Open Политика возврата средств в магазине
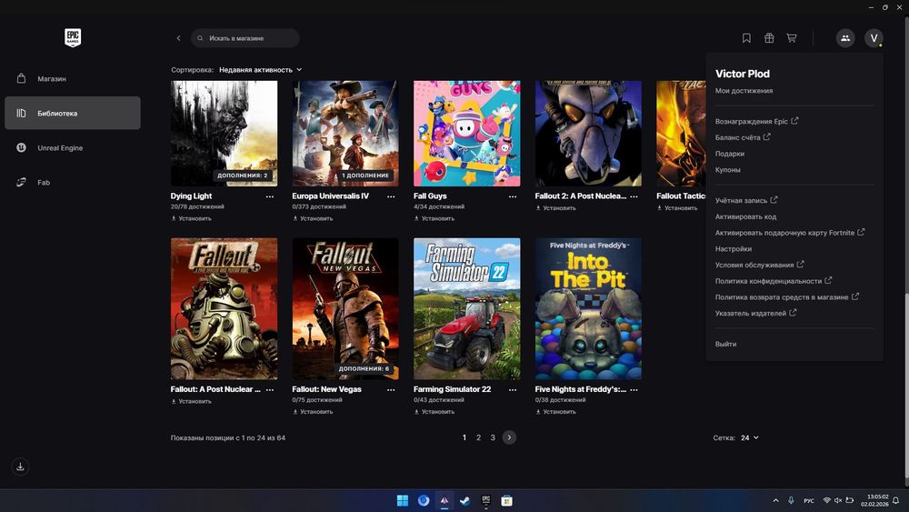 [x=786, y=296]
